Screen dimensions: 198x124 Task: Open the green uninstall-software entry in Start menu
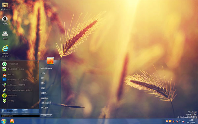point(19,69)
